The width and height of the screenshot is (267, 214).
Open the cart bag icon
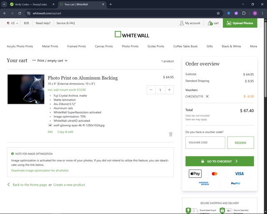click(x=210, y=23)
